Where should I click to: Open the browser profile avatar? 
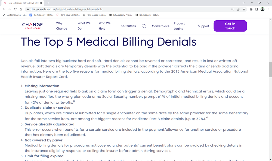click(262, 9)
